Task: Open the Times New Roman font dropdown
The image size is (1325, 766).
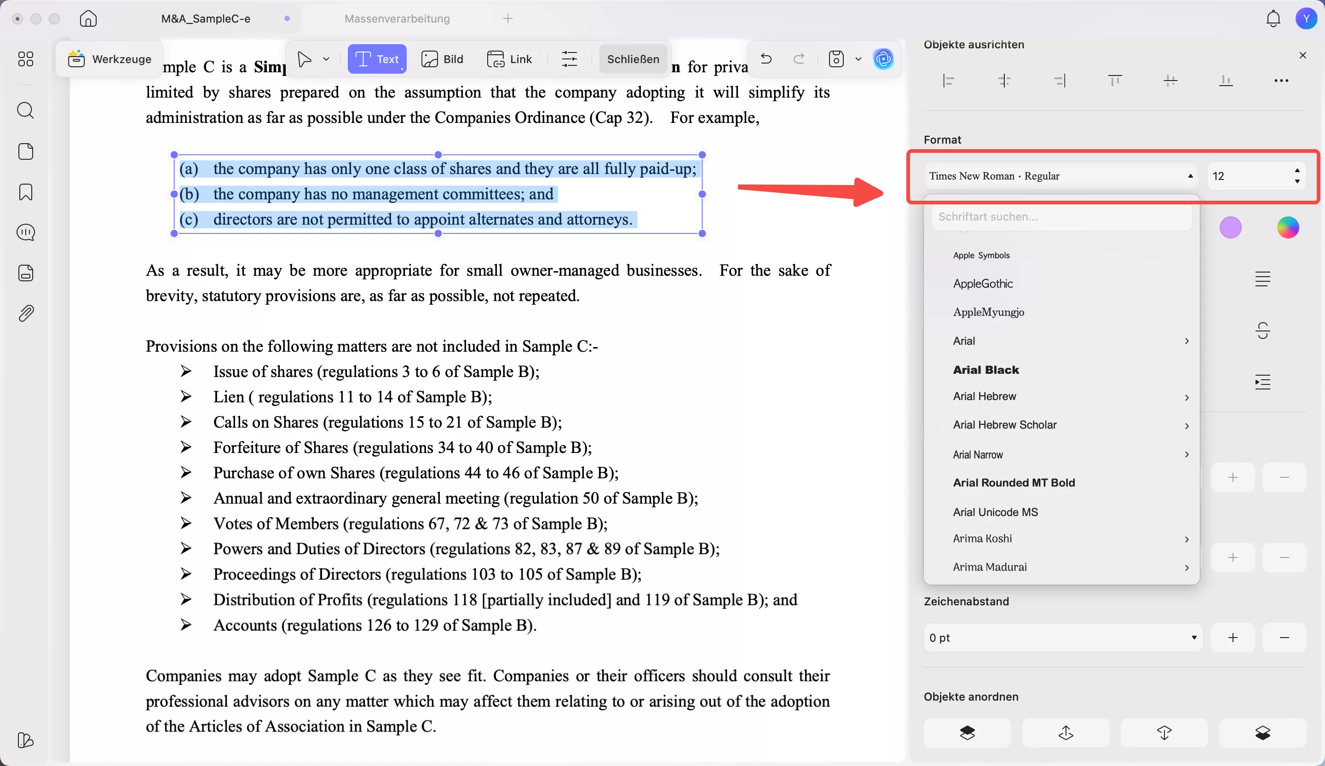Action: pos(1060,176)
